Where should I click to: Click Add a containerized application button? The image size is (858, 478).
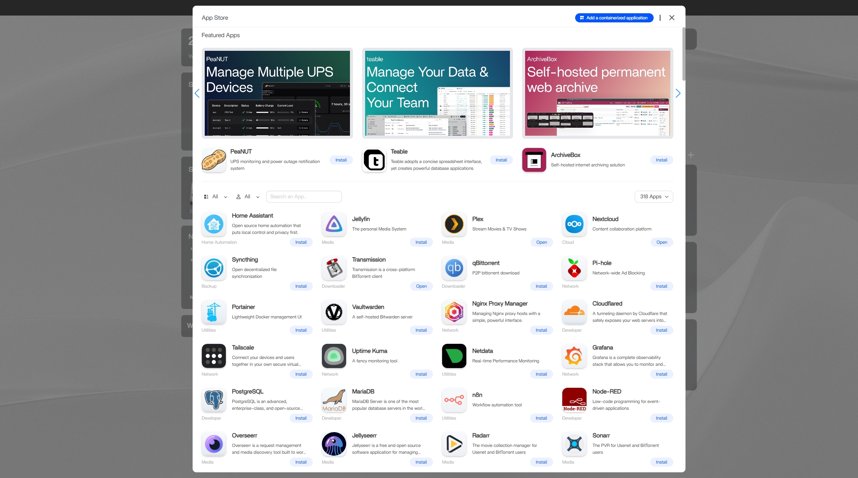614,18
